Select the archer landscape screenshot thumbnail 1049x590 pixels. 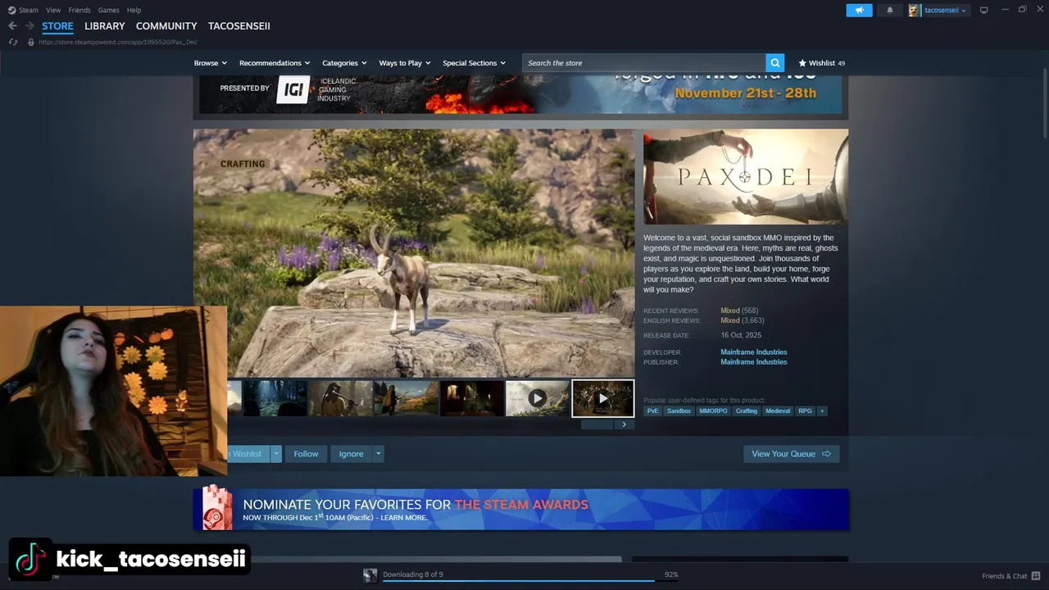[x=406, y=398]
